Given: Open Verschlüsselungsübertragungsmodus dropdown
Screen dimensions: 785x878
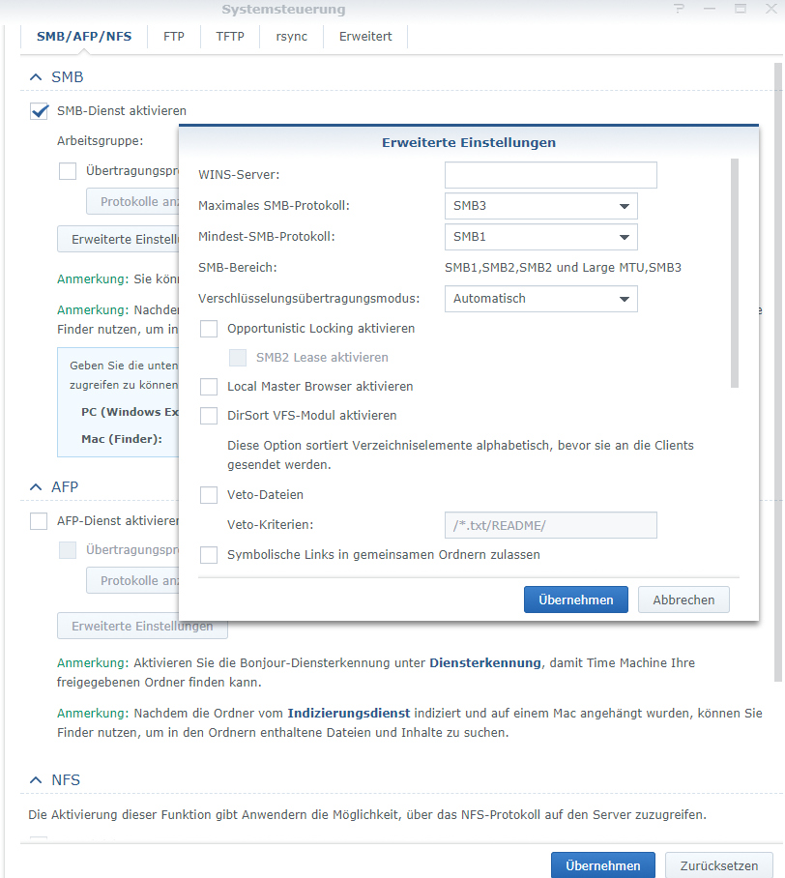Looking at the screenshot, I should point(540,299).
